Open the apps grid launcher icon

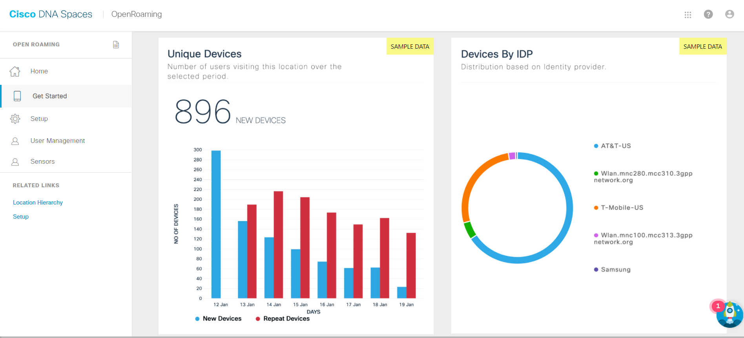point(687,15)
